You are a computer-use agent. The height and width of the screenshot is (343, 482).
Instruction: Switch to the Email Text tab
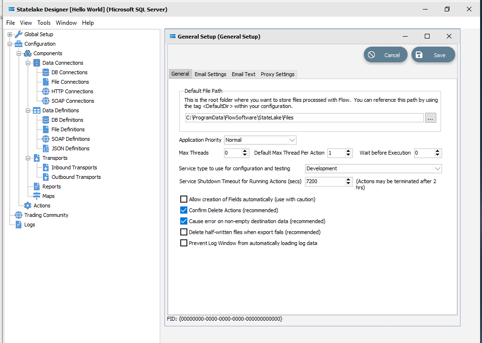[x=244, y=74]
